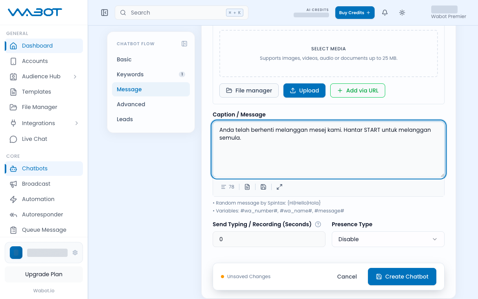Click the Select Media drop zone

tap(329, 54)
